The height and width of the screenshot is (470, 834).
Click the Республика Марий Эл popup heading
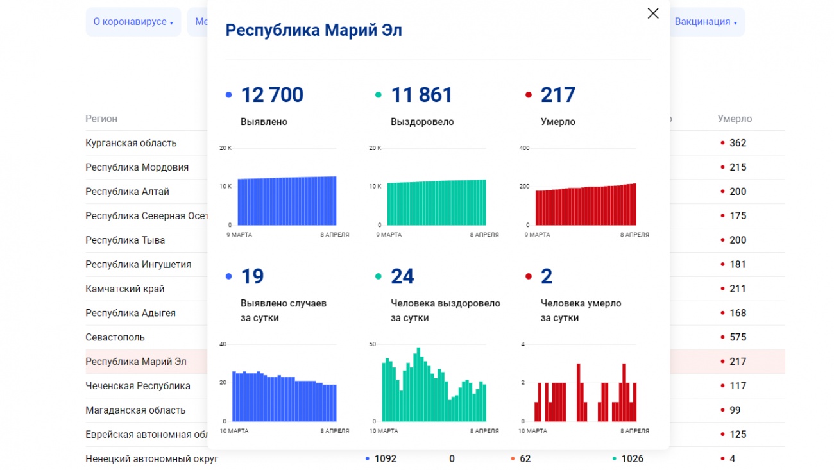point(314,30)
